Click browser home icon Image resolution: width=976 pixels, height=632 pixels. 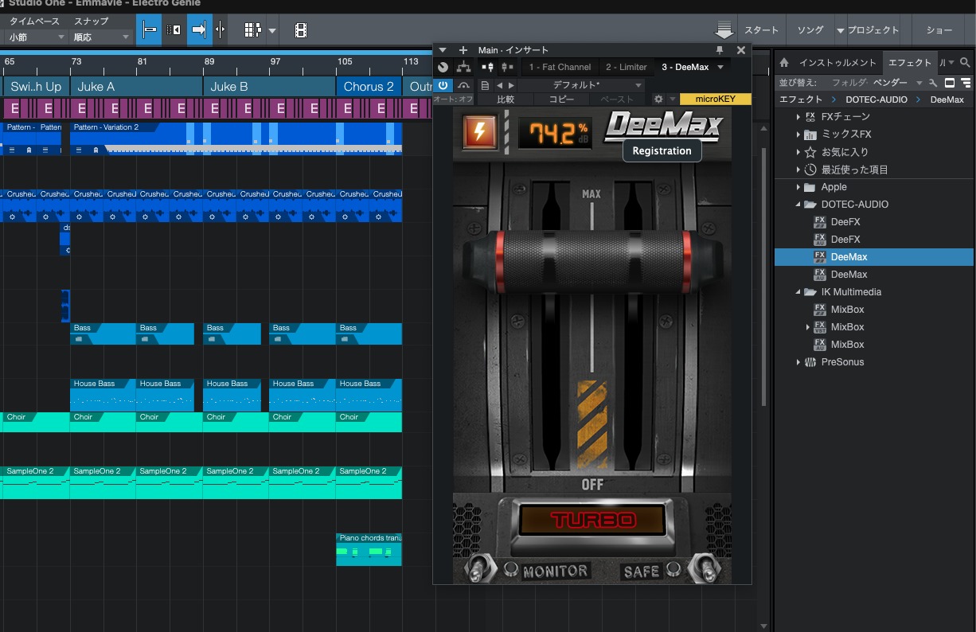click(x=784, y=63)
